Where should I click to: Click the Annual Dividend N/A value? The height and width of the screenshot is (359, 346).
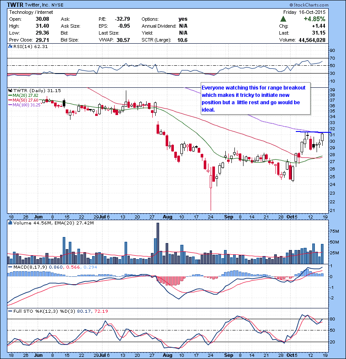183,26
